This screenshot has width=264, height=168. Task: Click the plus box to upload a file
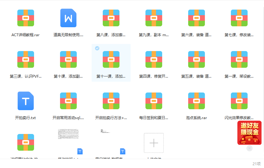tap(154, 143)
